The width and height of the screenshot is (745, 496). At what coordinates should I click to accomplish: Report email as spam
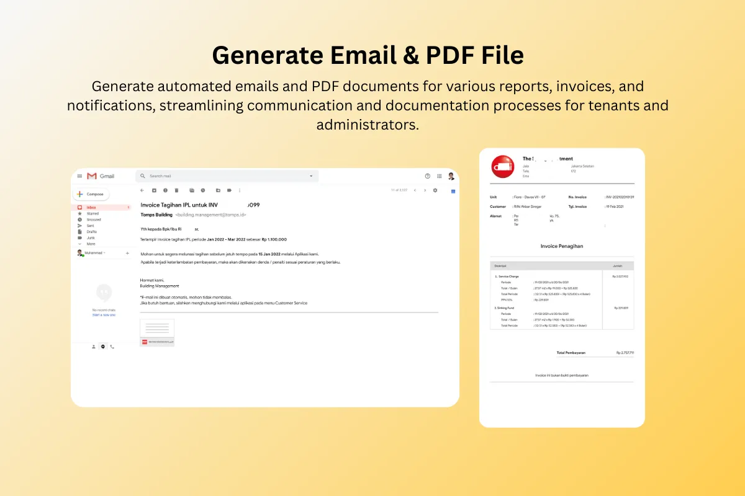pos(165,190)
